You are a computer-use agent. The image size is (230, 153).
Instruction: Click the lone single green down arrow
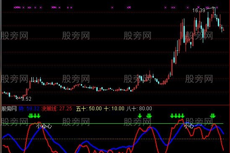point(140,116)
